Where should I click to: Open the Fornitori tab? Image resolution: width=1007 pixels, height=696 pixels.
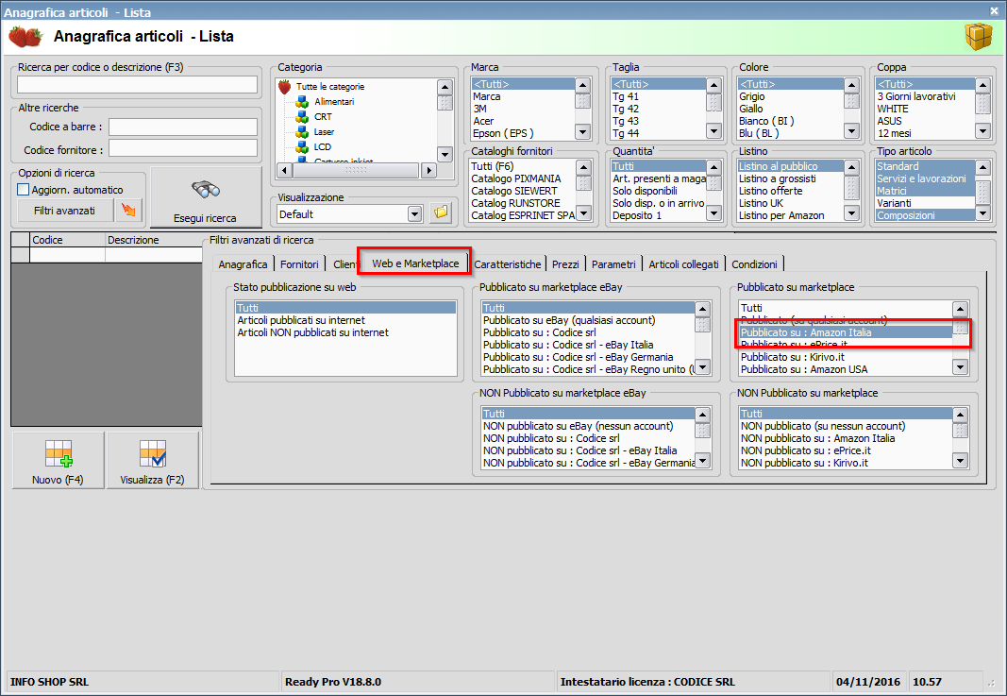[299, 264]
